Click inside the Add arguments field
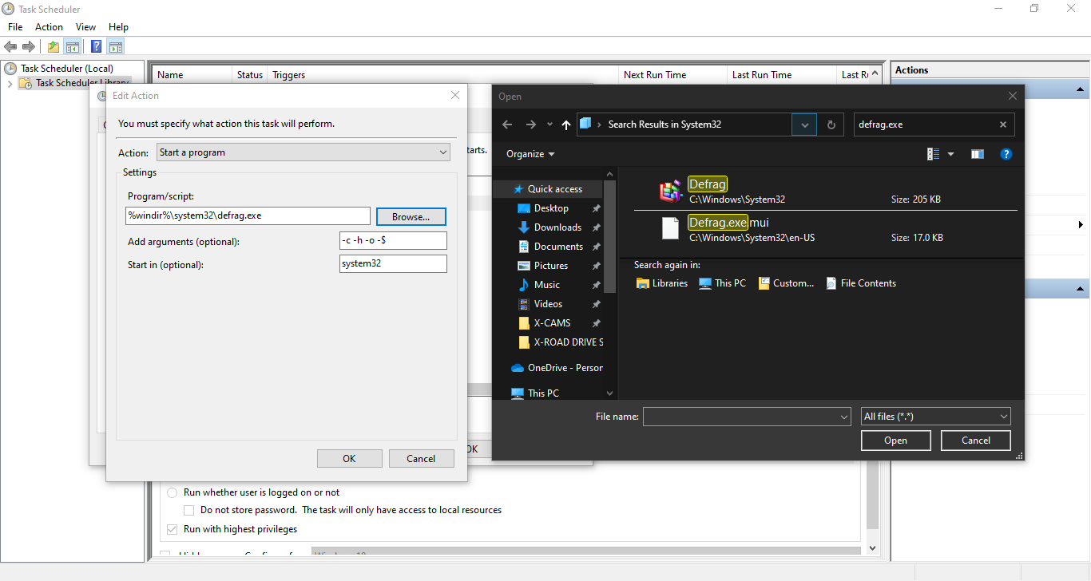This screenshot has height=581, width=1091. tap(393, 240)
